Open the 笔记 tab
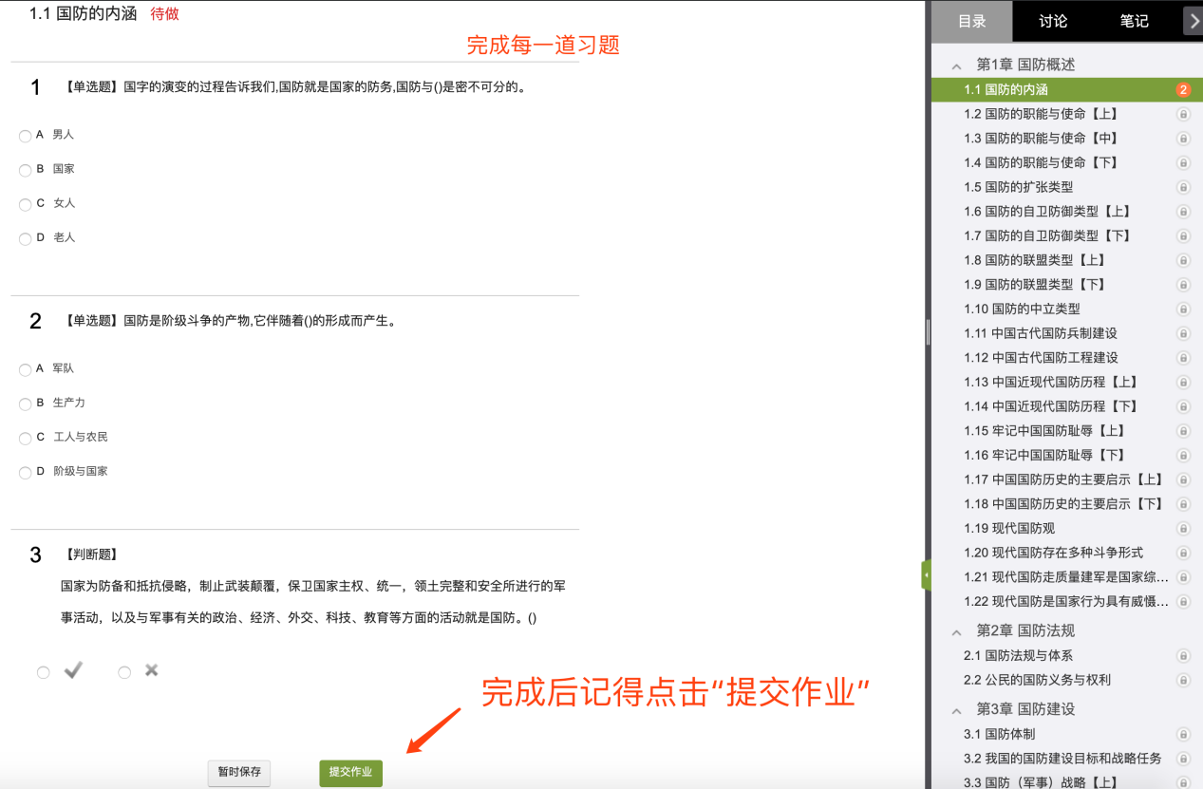Viewport: 1203px width, 789px height. point(1134,21)
